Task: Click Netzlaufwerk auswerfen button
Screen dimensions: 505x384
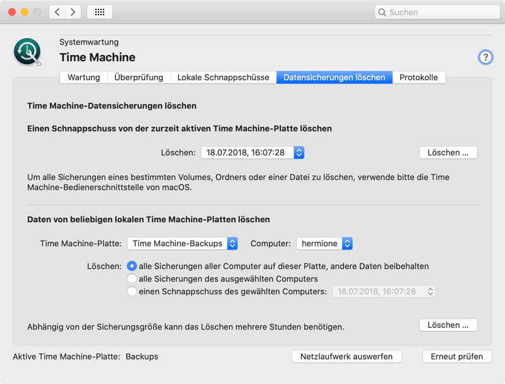Action: (x=347, y=357)
